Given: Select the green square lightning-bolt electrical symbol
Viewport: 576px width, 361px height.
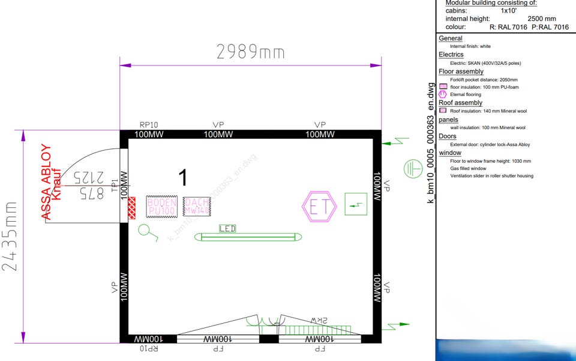Looking at the screenshot, I should [x=356, y=204].
